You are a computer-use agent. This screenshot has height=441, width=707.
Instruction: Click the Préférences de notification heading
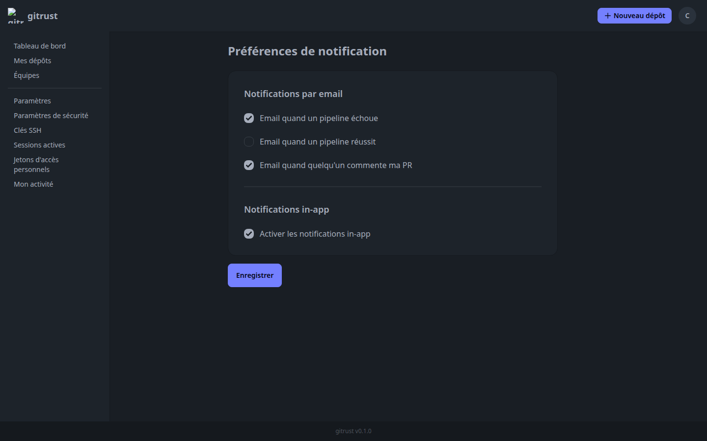(307, 51)
